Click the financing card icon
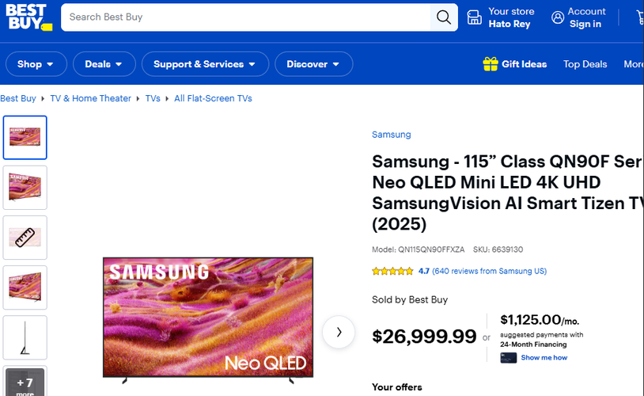This screenshot has height=396, width=644. tap(509, 358)
